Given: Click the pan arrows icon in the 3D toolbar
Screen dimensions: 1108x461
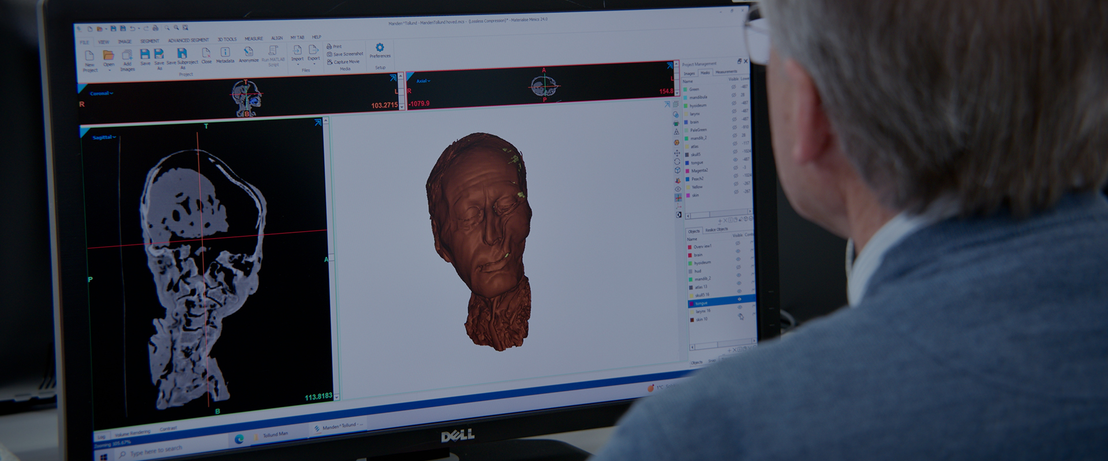Looking at the screenshot, I should click(677, 153).
